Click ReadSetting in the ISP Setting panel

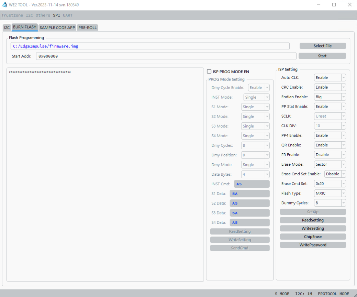(x=313, y=220)
